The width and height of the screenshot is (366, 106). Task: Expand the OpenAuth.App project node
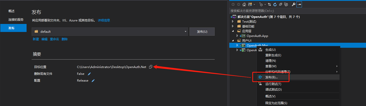(x=237, y=36)
